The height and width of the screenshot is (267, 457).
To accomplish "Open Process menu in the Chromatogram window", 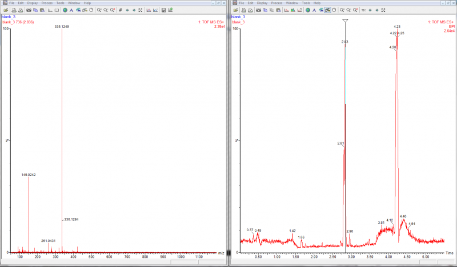I will tap(276, 3).
